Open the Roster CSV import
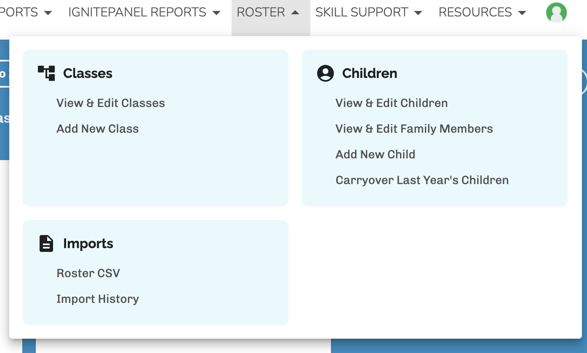The image size is (587, 353). [88, 273]
